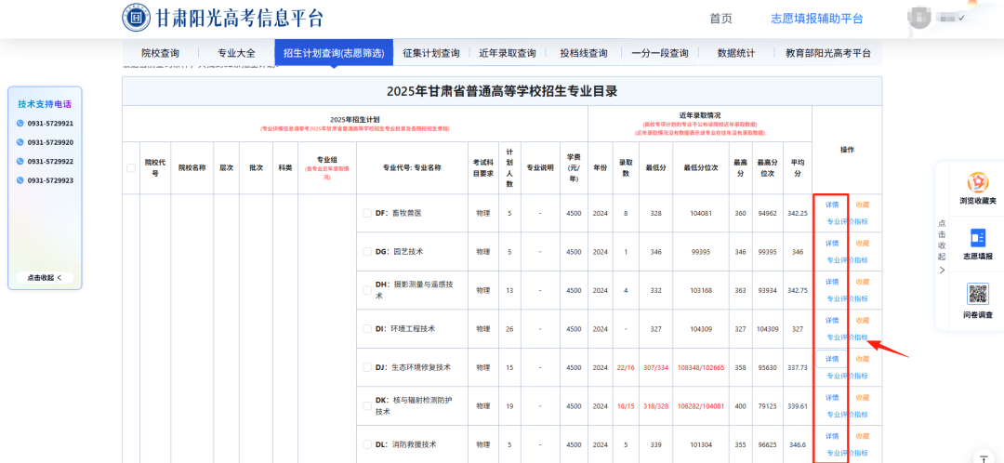Image resolution: width=1004 pixels, height=463 pixels.
Task: Click phone icon beside 0931-5729922
Action: (x=20, y=162)
